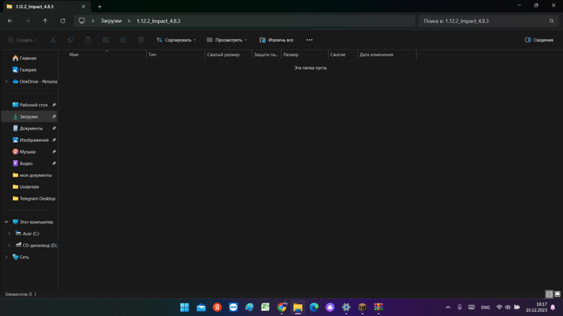
Task: Open Microsoft Edge from taskbar
Action: (x=314, y=308)
